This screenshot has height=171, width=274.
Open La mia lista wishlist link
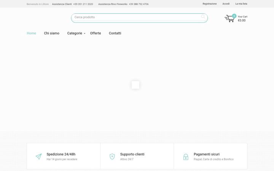tap(241, 4)
